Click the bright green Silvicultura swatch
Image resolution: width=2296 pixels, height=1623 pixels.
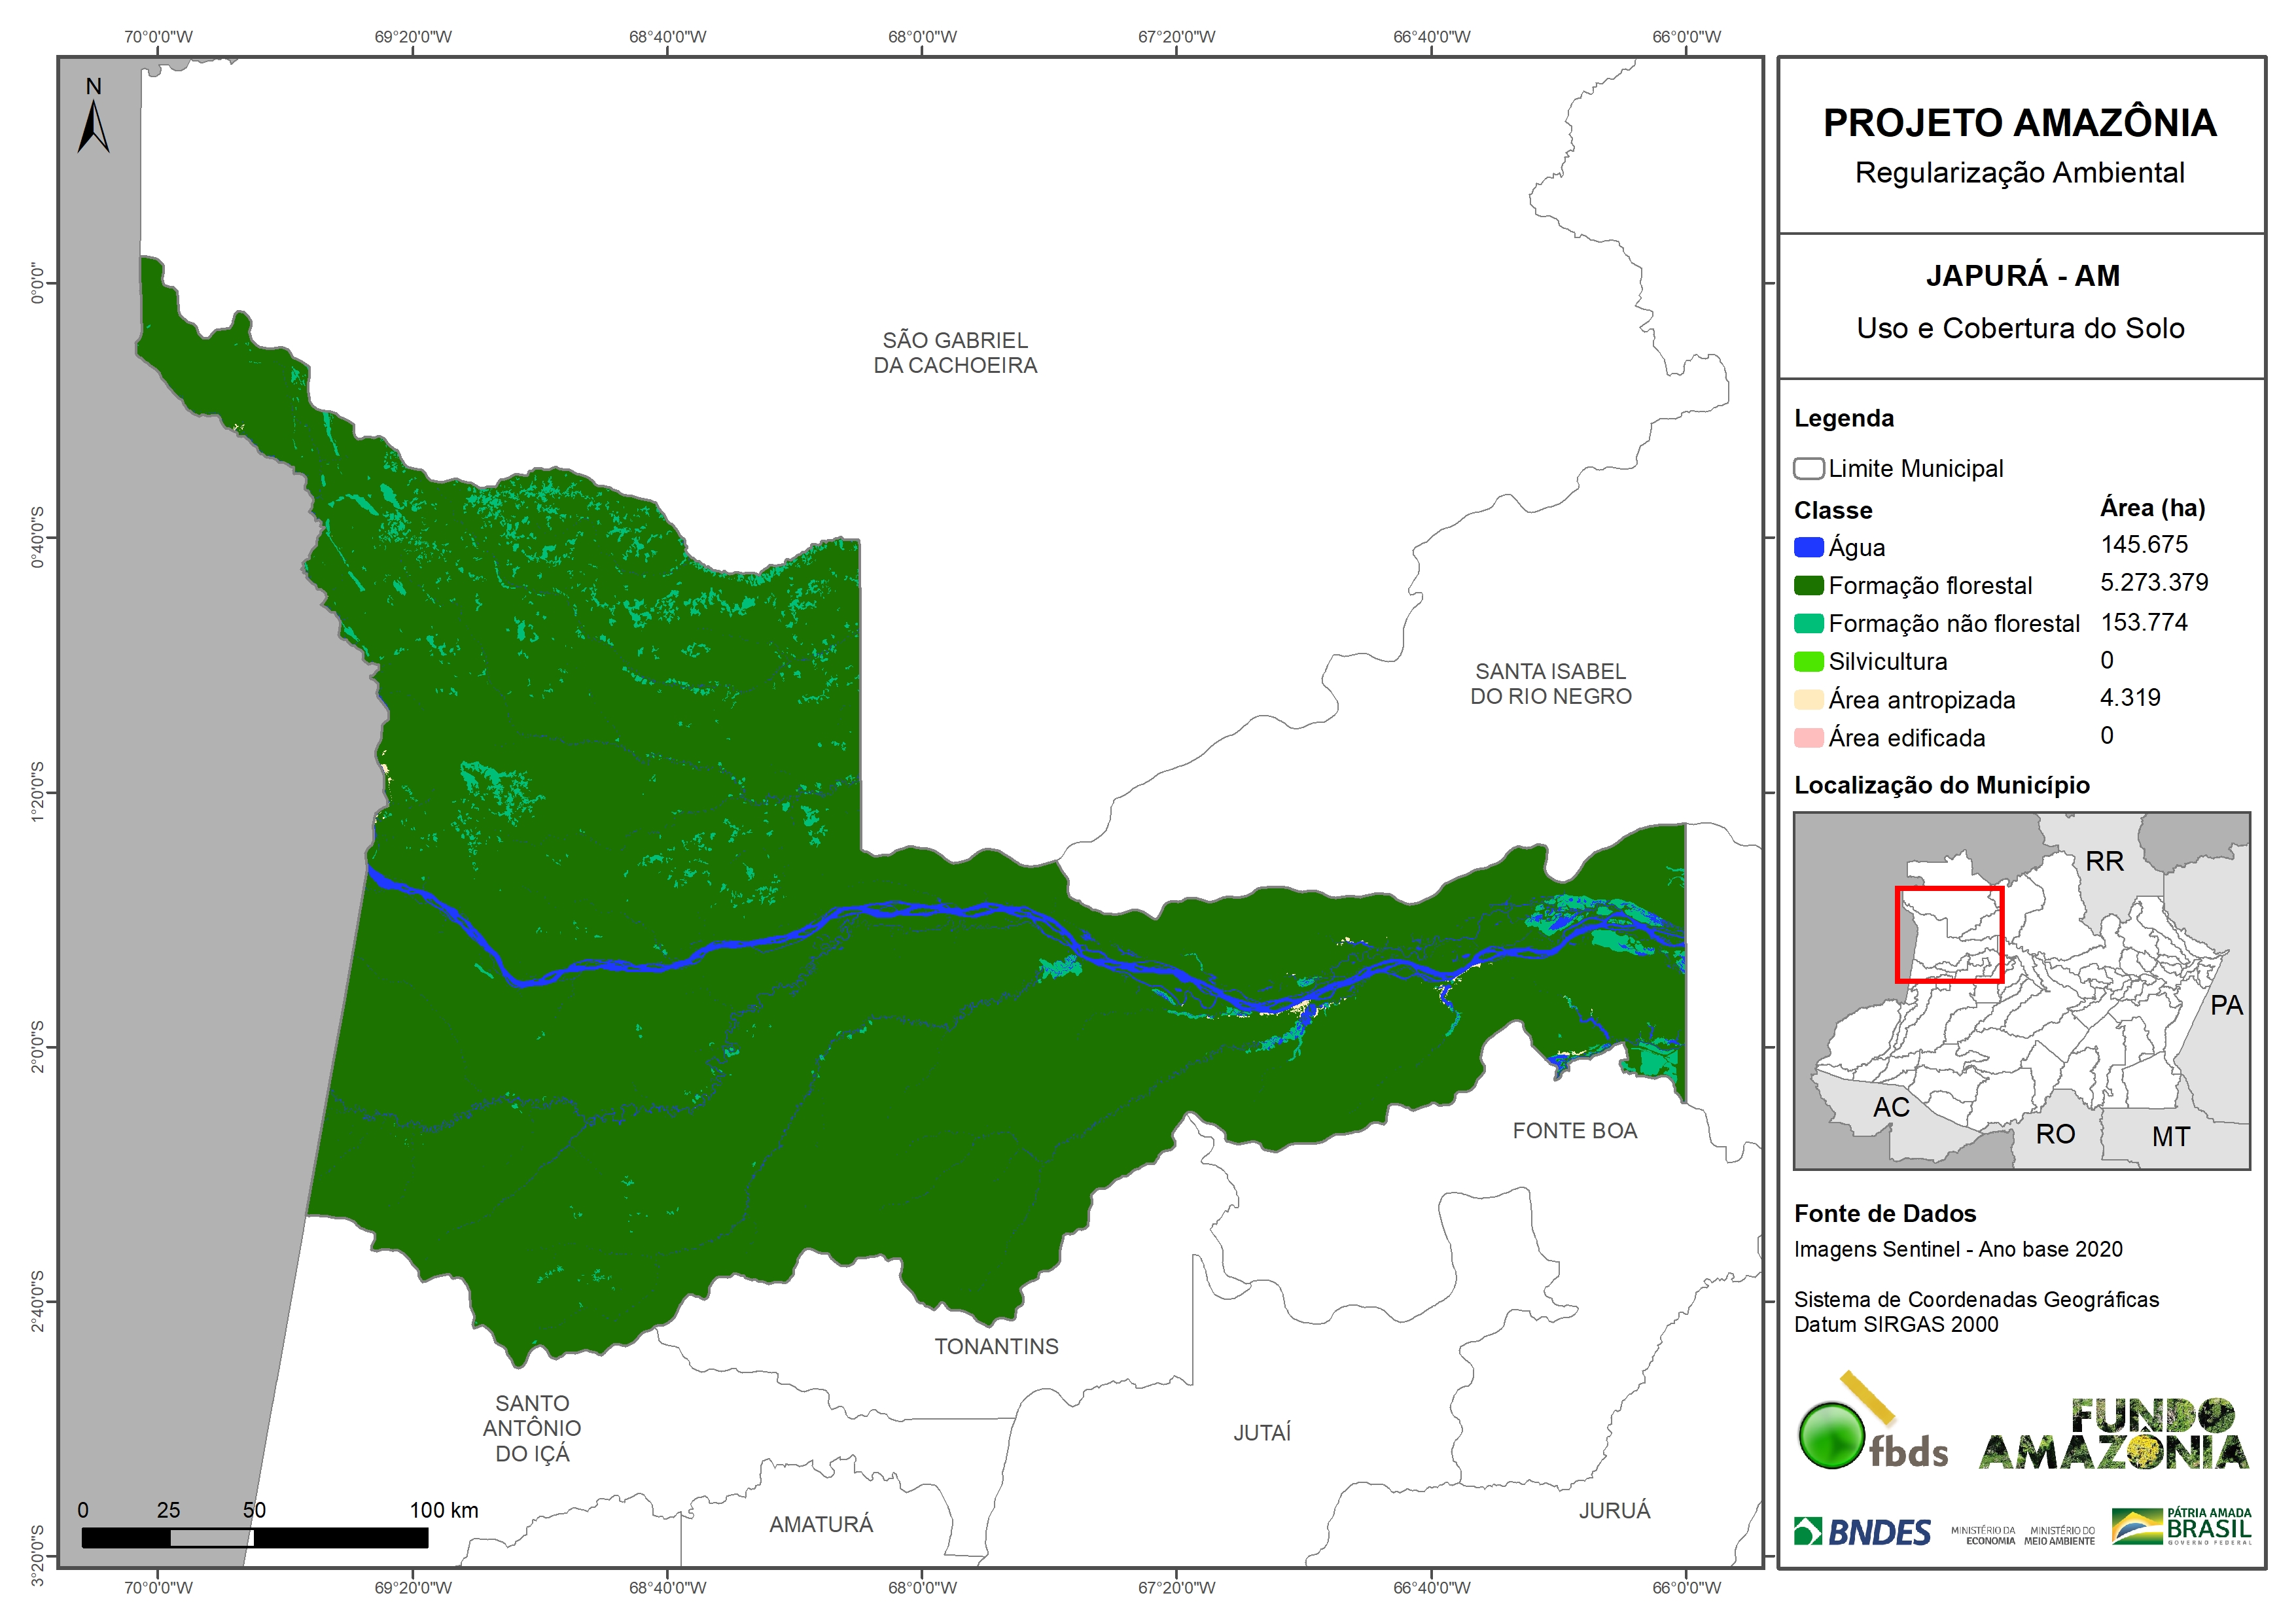1808,661
